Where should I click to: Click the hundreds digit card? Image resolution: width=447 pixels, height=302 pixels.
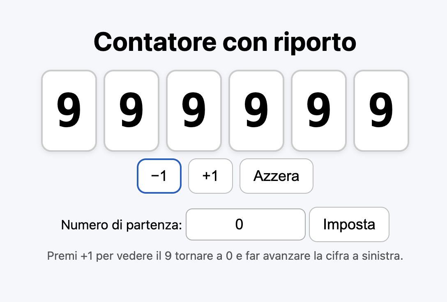pyautogui.click(x=256, y=111)
